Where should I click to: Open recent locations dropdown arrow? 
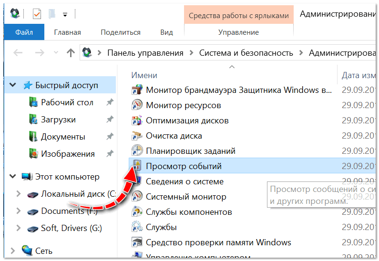[56, 52]
